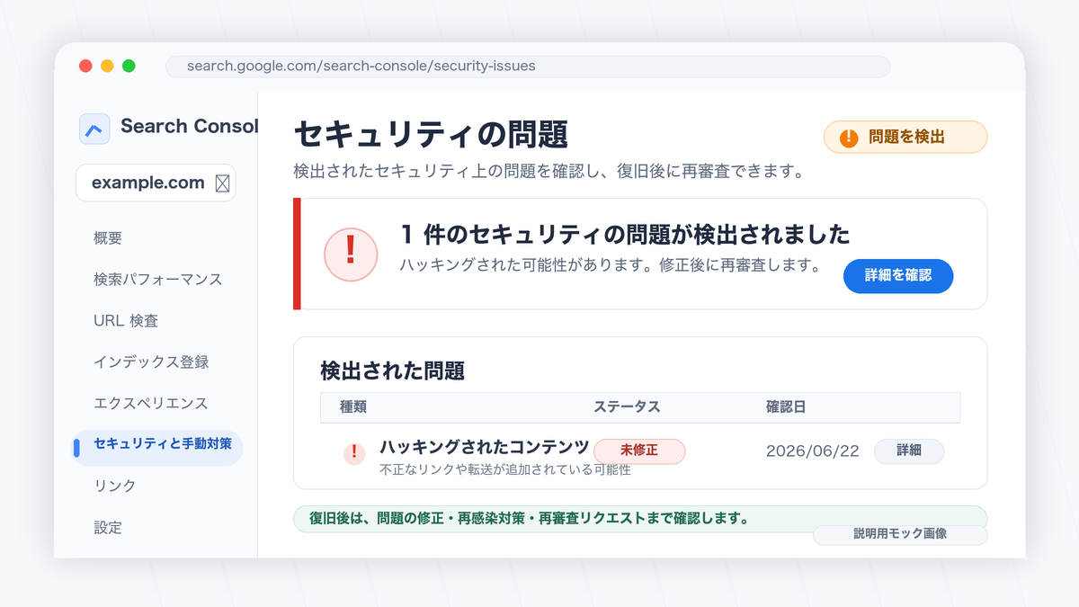Click ハッキングされたコンテンツ issue title

click(485, 447)
